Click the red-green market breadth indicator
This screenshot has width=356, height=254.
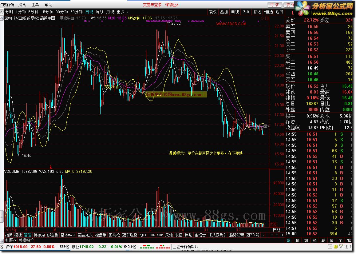[x=155, y=247]
